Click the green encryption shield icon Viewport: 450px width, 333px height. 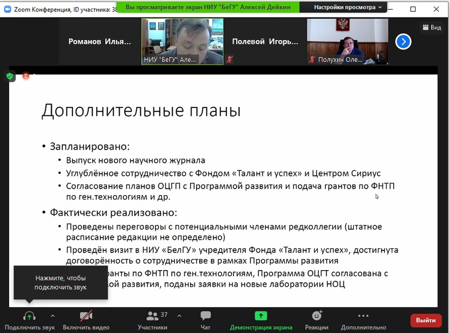coord(10,76)
